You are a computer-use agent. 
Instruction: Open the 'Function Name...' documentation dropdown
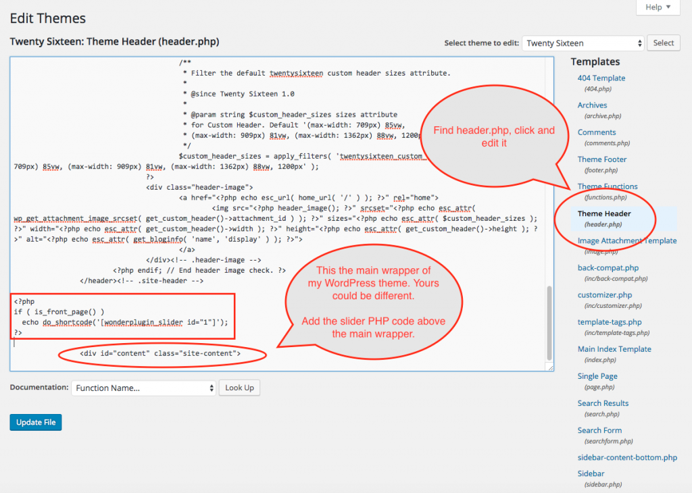point(143,388)
